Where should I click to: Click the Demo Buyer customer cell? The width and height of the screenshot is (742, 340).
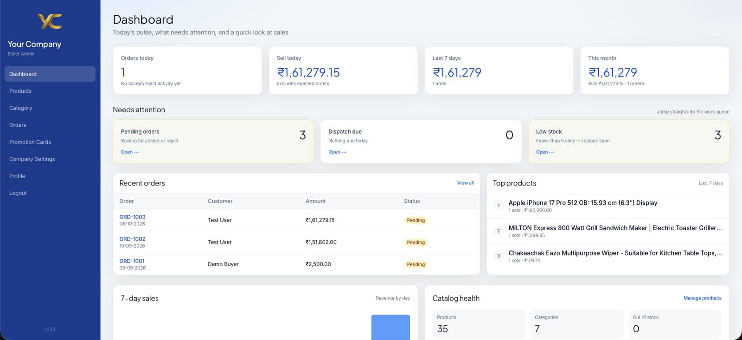tap(223, 264)
